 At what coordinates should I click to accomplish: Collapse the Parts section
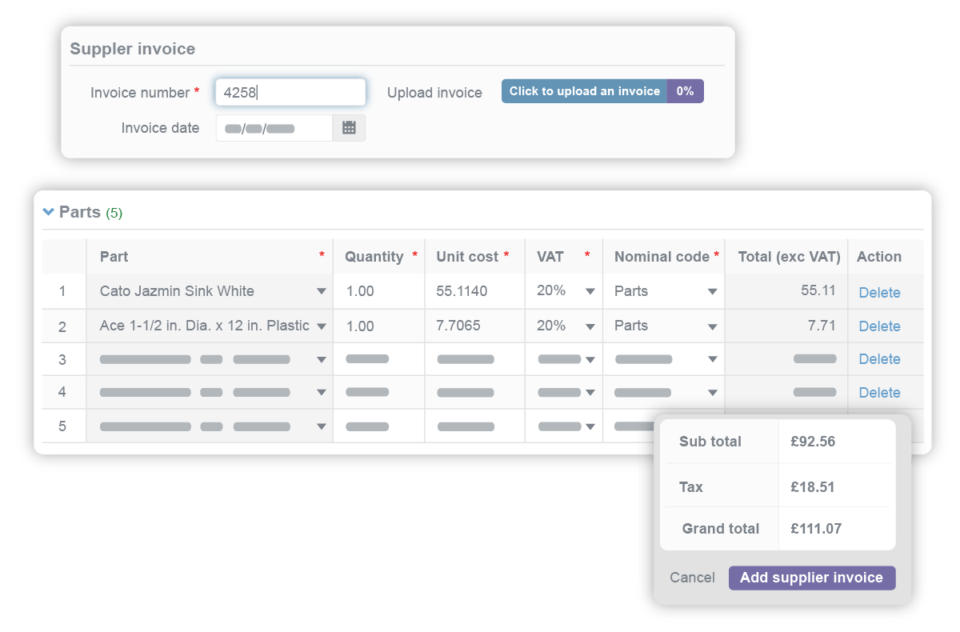pyautogui.click(x=50, y=212)
